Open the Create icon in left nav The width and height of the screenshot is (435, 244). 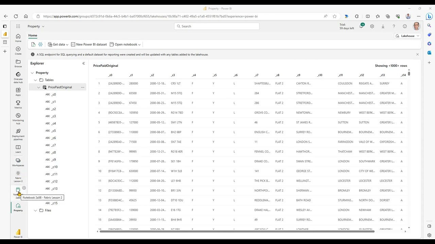click(x=18, y=50)
